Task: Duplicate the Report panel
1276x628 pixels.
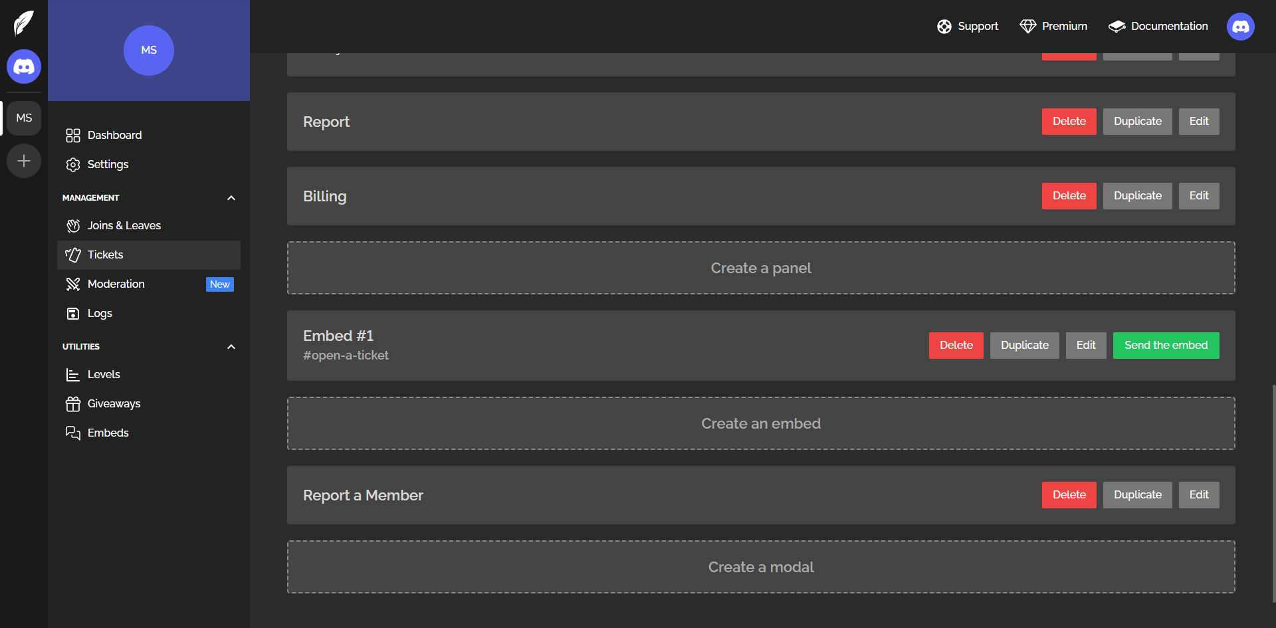Action: 1137,122
